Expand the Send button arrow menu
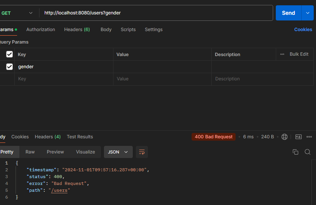This screenshot has width=316, height=205. [x=307, y=13]
